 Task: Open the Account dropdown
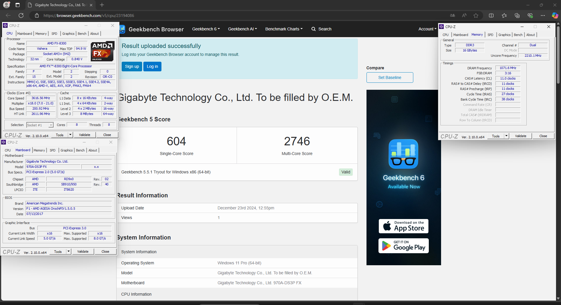427,29
